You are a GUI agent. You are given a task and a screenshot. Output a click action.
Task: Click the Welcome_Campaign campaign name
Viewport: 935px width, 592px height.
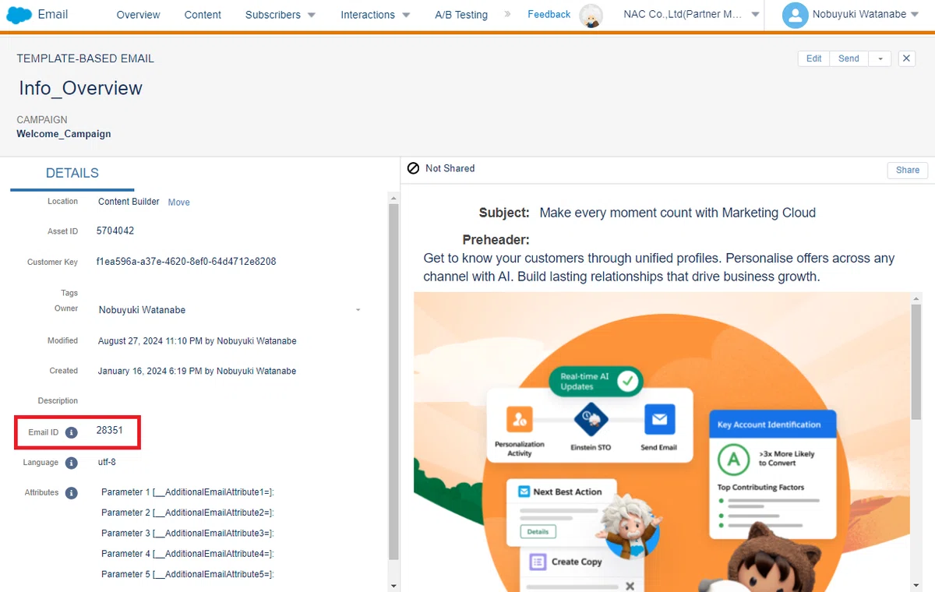(64, 134)
